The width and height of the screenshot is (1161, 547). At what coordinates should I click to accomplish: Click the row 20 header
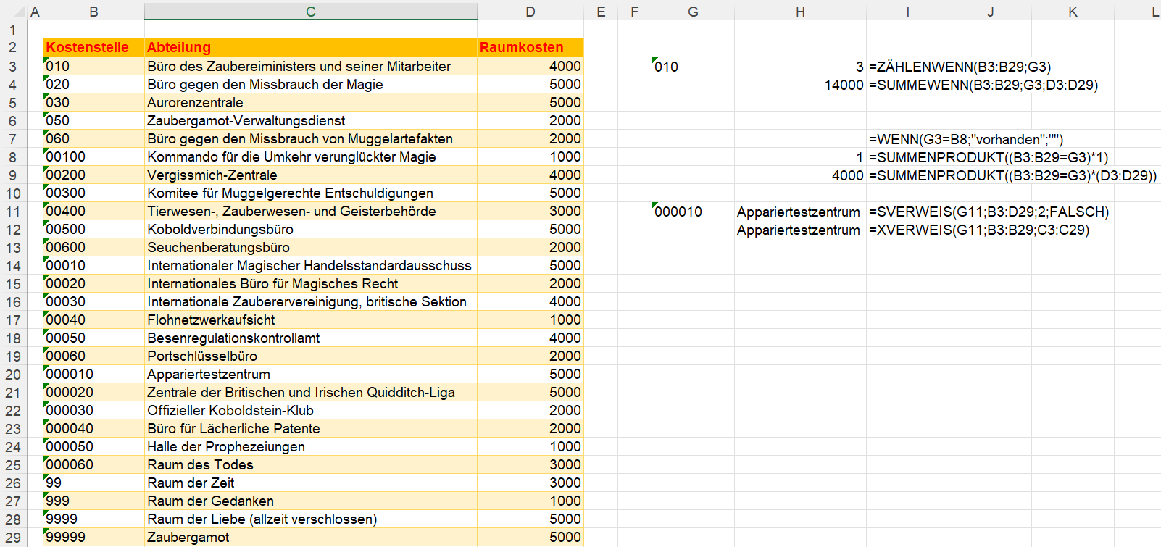pyautogui.click(x=13, y=375)
